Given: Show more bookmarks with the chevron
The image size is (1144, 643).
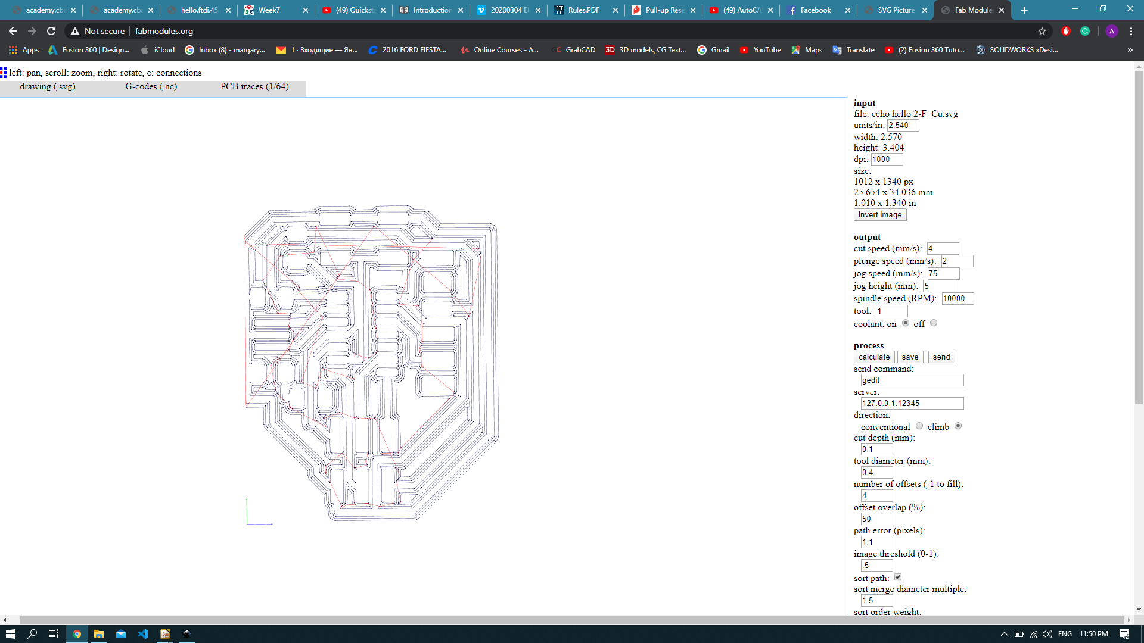Looking at the screenshot, I should 1130,50.
